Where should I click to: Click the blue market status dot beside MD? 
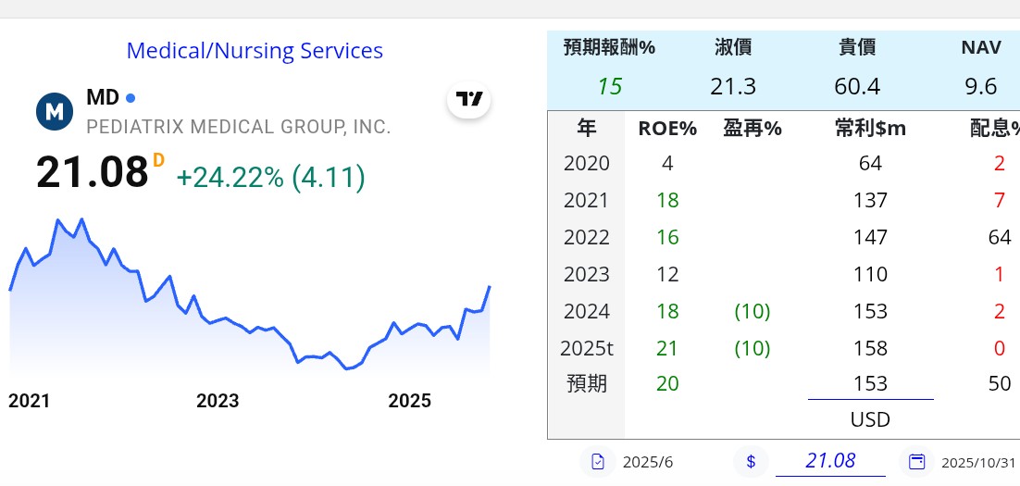click(131, 98)
